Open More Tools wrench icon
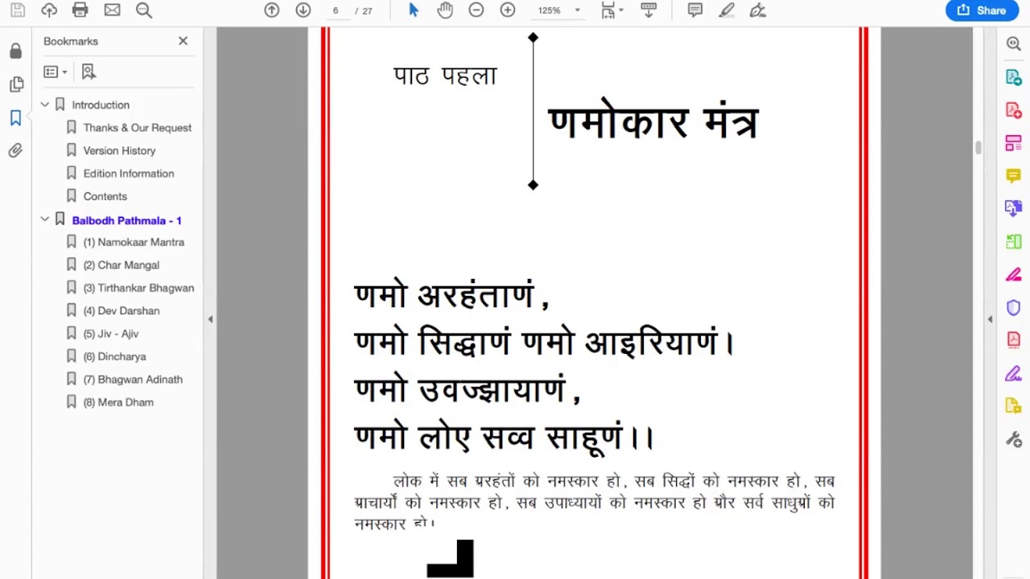Screen dimensions: 1030x579 click(1013, 440)
